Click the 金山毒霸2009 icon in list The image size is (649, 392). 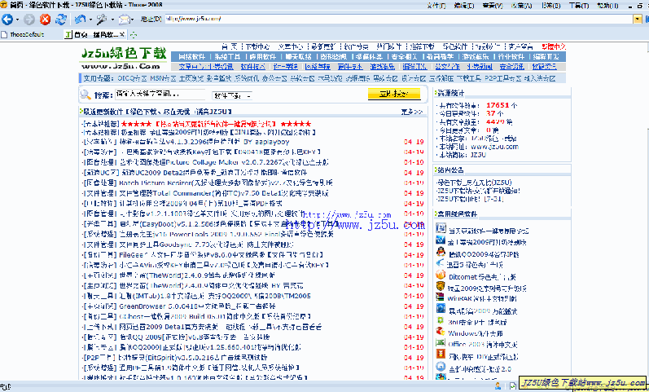click(441, 240)
